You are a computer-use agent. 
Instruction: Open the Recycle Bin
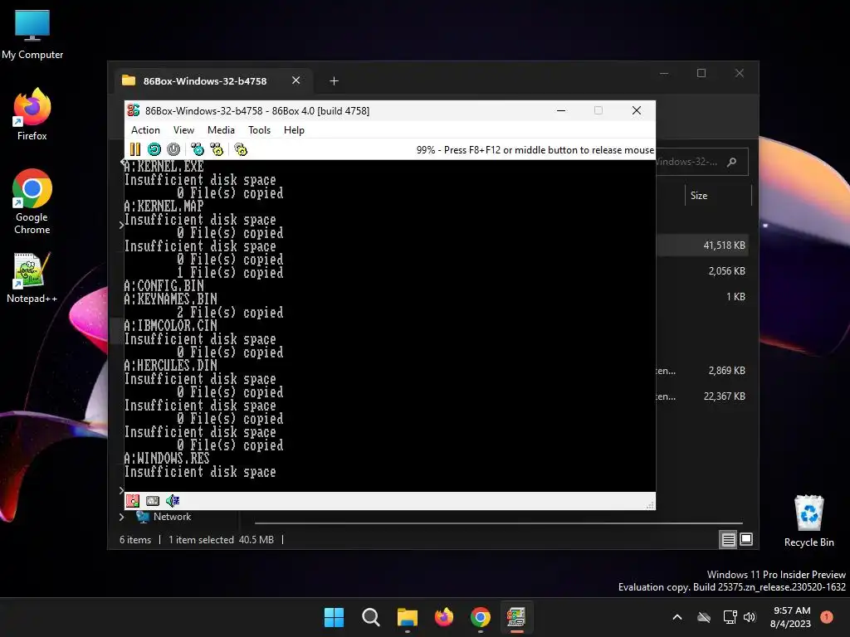(808, 521)
